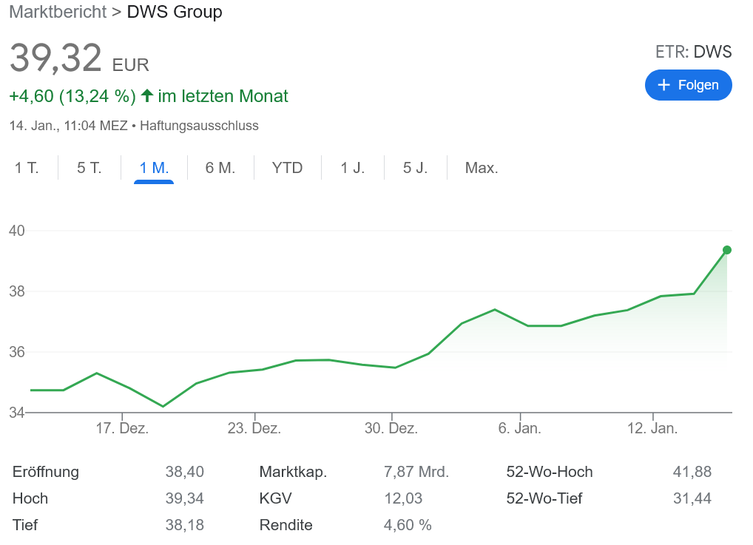This screenshot has height=545, width=753.
Task: Click the 6. Jan. axis label
Action: pyautogui.click(x=519, y=428)
